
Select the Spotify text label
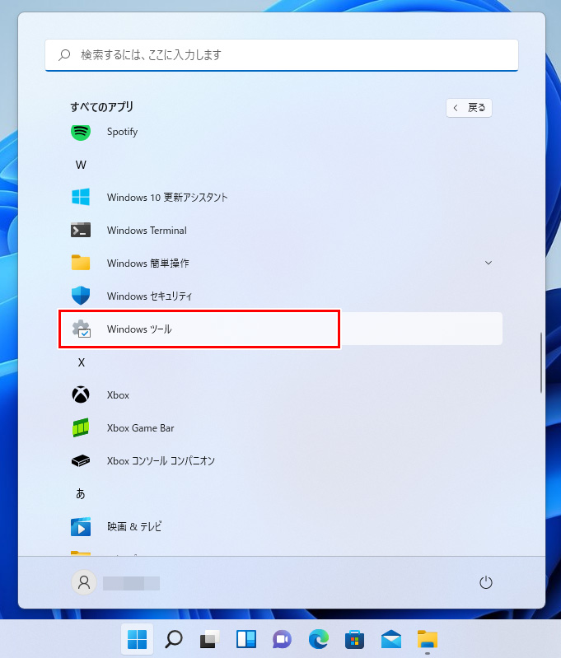[122, 132]
